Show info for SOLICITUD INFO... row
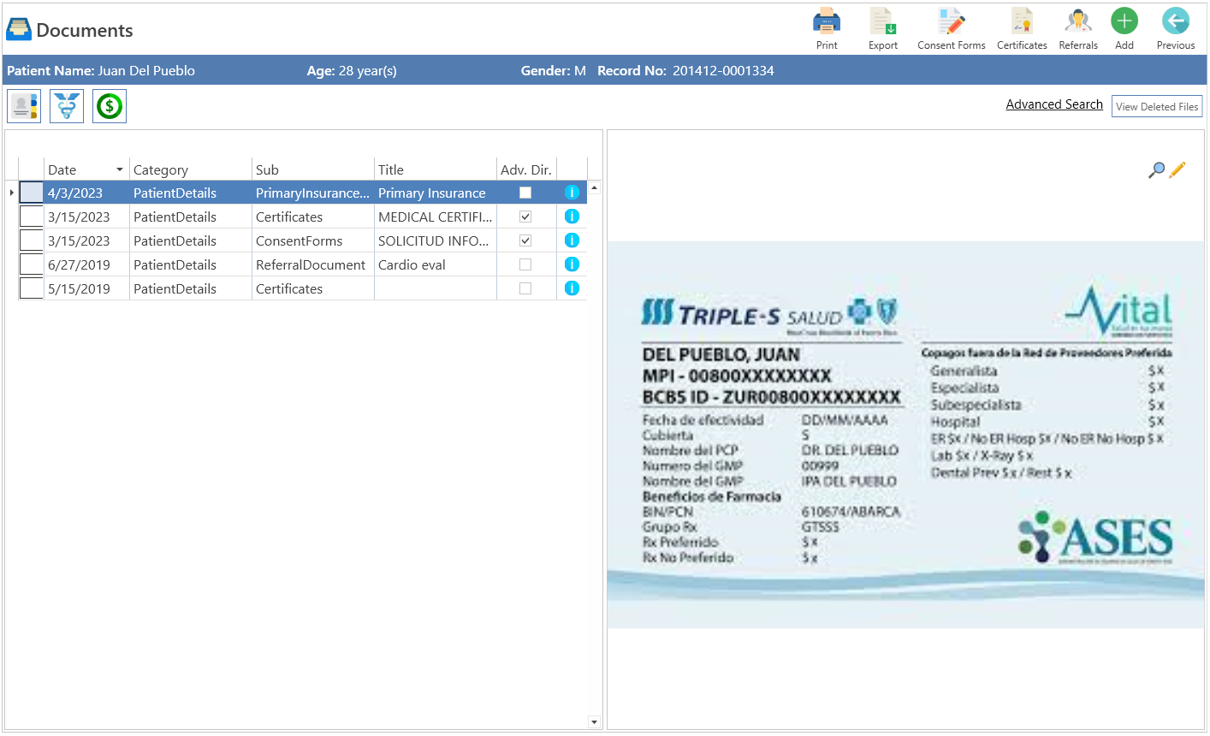Image resolution: width=1210 pixels, height=736 pixels. (572, 240)
